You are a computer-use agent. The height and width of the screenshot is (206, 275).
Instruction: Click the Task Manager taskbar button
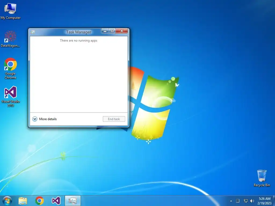click(x=73, y=201)
